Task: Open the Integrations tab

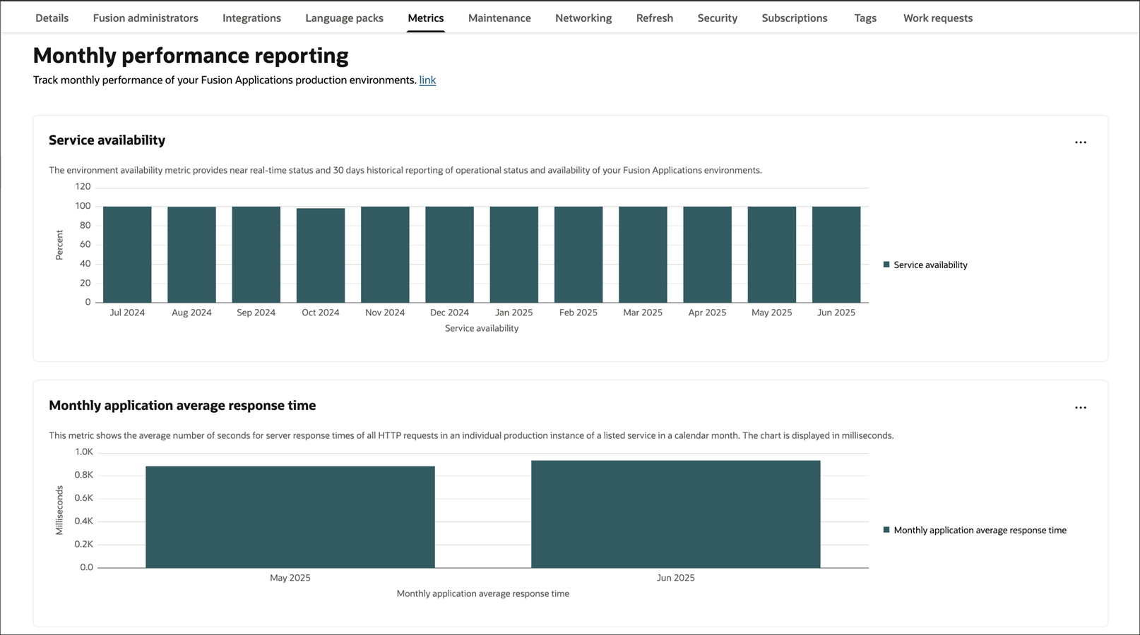Action: coord(251,18)
